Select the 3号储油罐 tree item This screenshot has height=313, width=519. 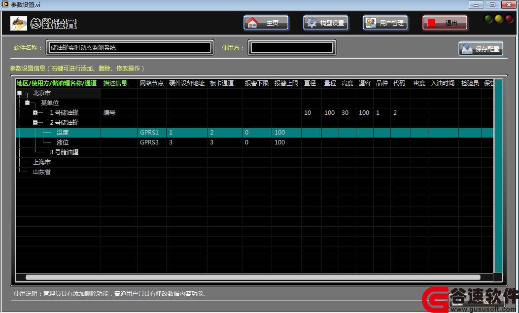(x=64, y=152)
